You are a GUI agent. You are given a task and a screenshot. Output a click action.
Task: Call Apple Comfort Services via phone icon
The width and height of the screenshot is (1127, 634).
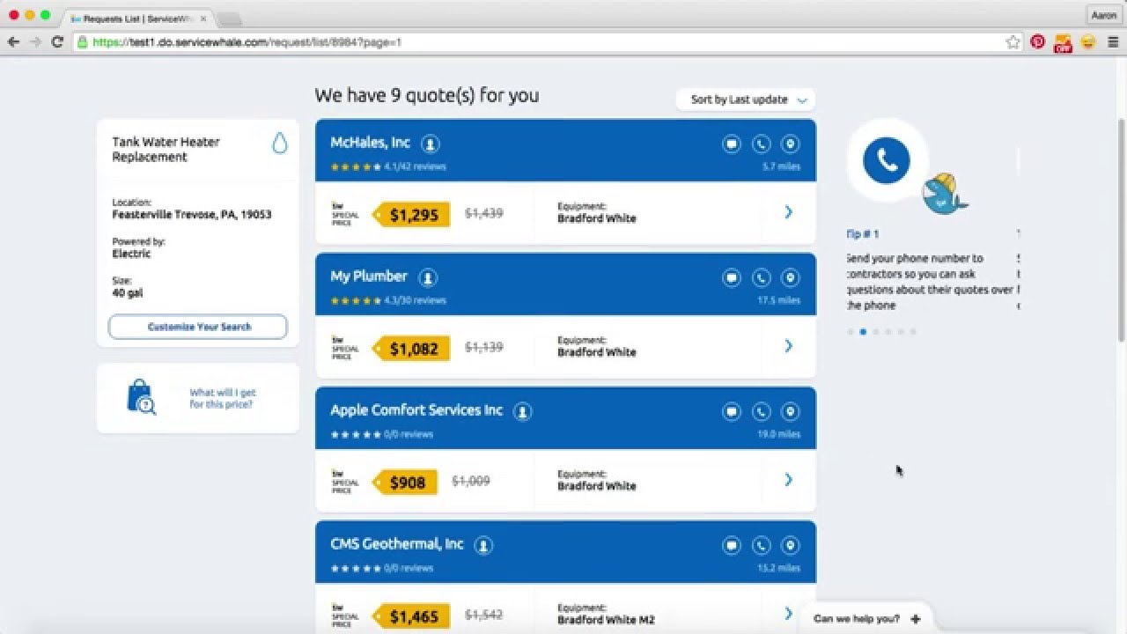(x=762, y=412)
